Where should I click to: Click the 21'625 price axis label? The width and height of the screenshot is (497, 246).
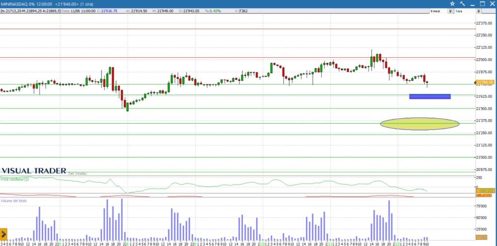[x=485, y=96]
